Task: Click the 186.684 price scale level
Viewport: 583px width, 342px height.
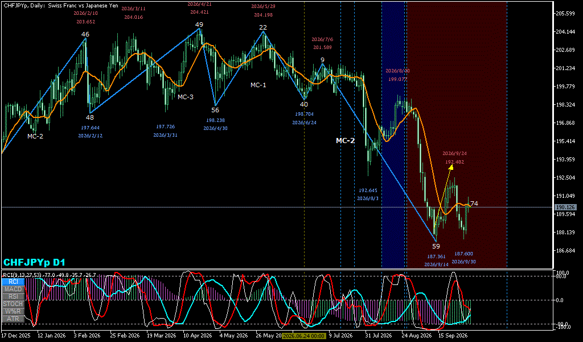Action: (x=565, y=251)
